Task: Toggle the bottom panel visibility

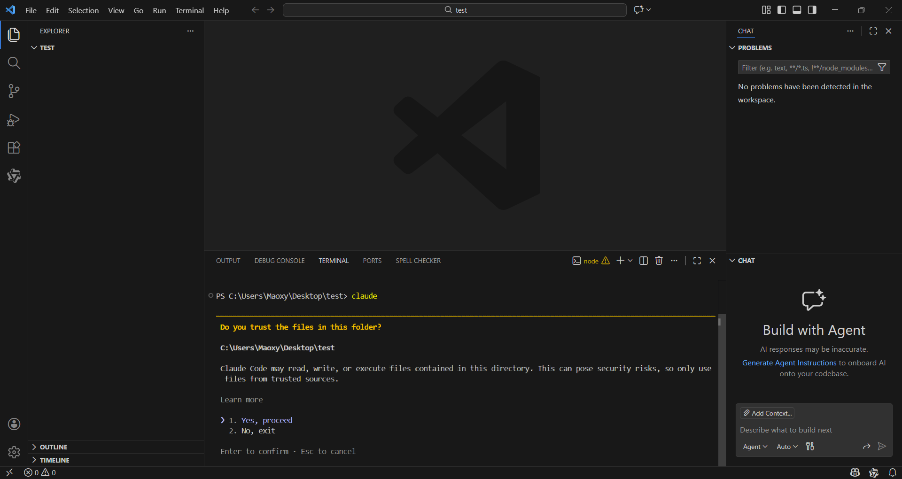Action: pyautogui.click(x=797, y=10)
